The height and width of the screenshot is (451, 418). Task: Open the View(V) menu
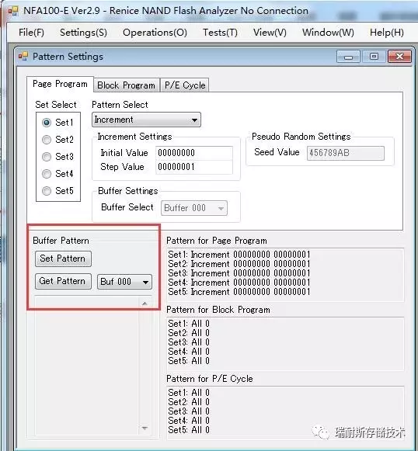click(270, 33)
